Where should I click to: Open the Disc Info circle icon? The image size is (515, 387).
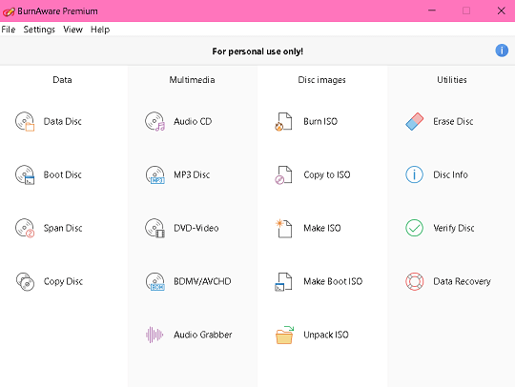(x=414, y=174)
